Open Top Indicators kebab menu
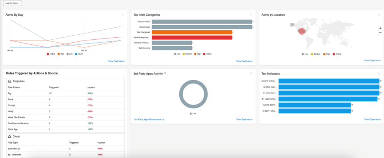 pos(379,74)
